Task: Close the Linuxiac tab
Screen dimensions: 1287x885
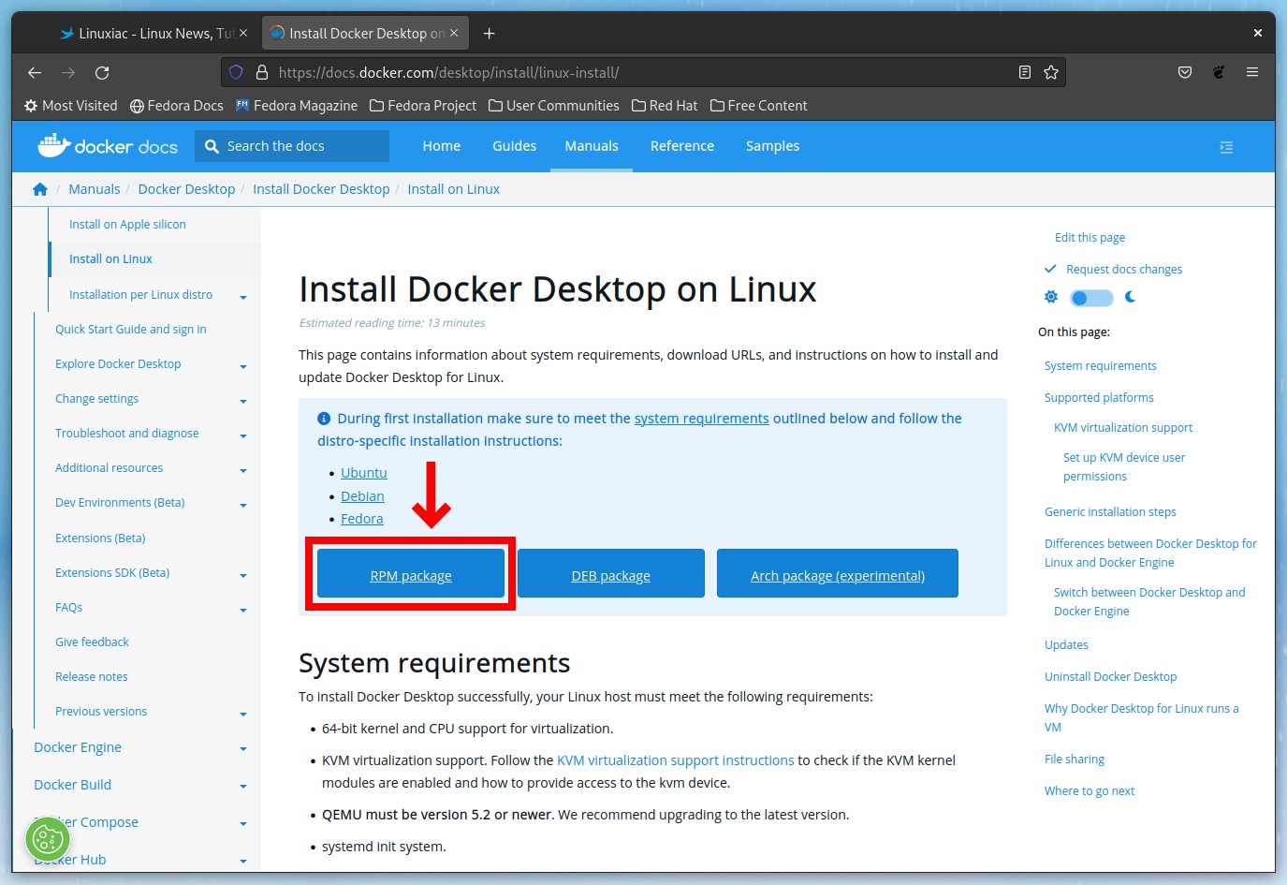Action: pos(243,33)
